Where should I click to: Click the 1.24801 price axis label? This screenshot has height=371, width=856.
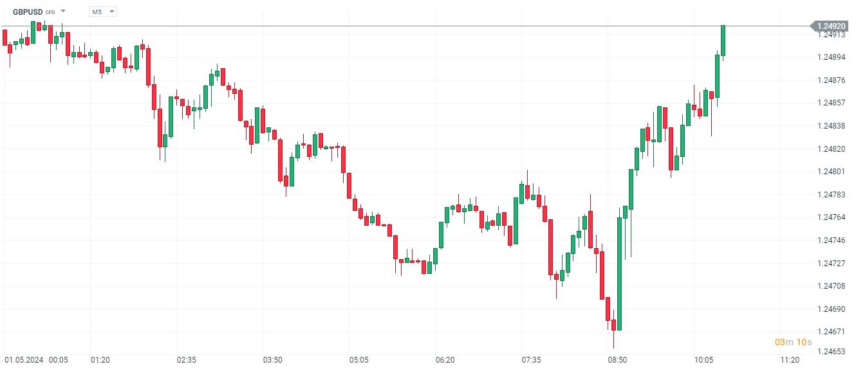point(831,172)
